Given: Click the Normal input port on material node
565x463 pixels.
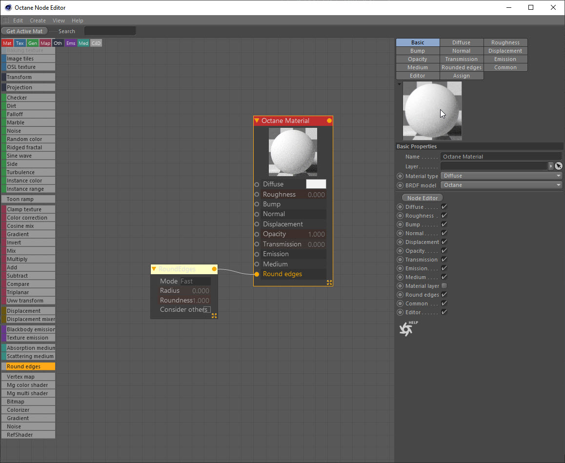Looking at the screenshot, I should (257, 214).
